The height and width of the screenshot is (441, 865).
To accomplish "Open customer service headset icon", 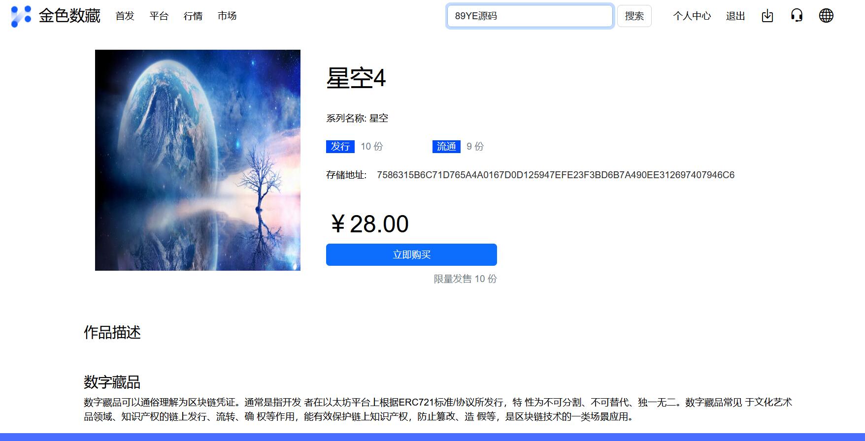I will [797, 16].
